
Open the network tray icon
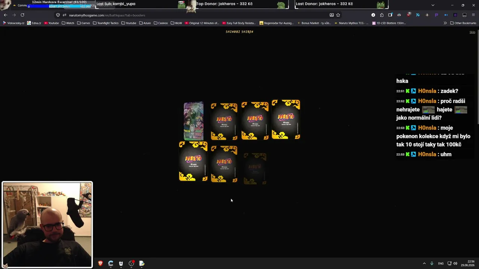(x=449, y=263)
